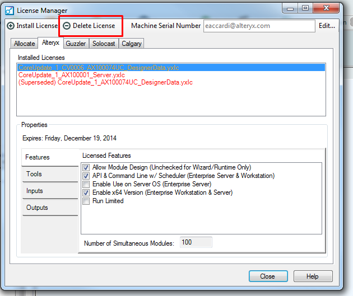Open the Features properties tab

coord(50,157)
